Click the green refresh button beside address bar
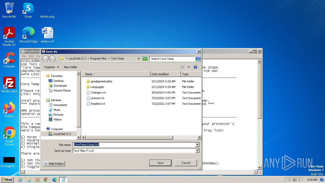Image resolution: width=325 pixels, height=183 pixels. point(145,59)
